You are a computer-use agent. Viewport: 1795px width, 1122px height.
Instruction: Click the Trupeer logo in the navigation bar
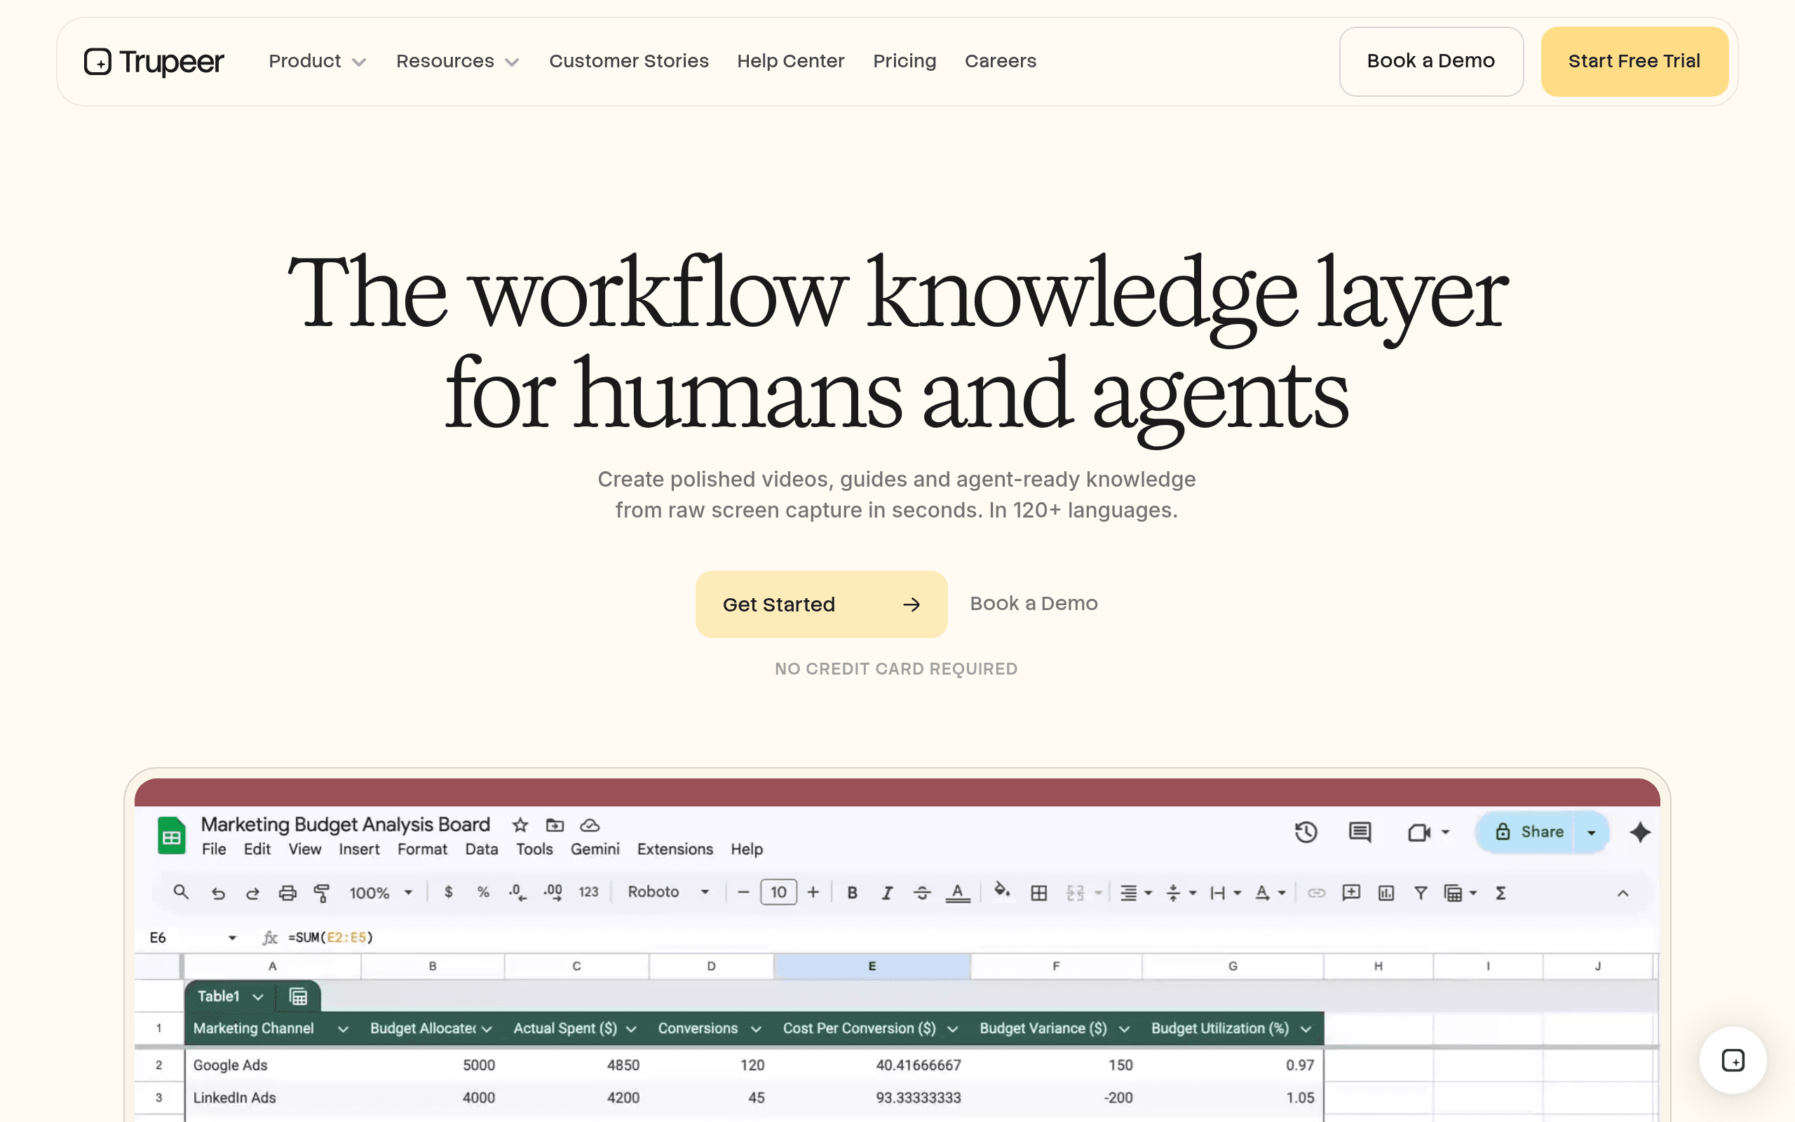(154, 62)
